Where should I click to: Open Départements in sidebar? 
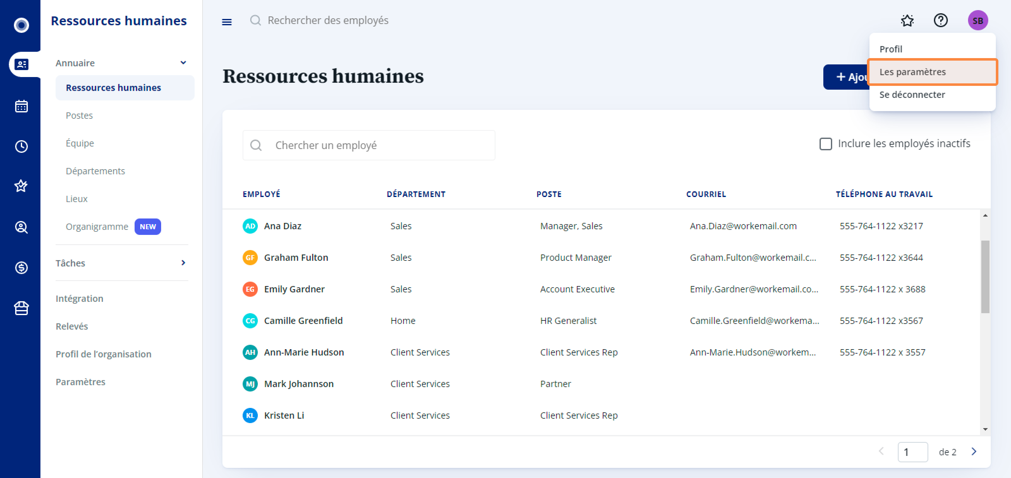coord(95,171)
